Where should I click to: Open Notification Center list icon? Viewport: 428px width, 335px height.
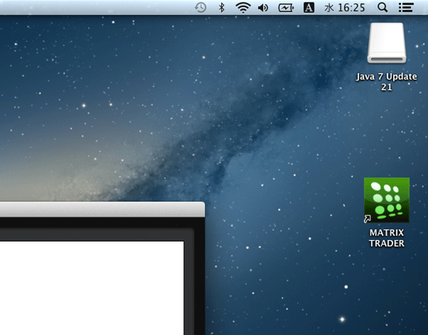tap(406, 8)
